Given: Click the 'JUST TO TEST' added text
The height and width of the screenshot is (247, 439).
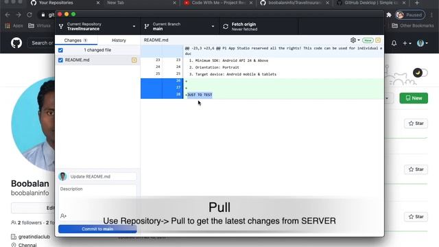Looking at the screenshot, I should coord(200,95).
